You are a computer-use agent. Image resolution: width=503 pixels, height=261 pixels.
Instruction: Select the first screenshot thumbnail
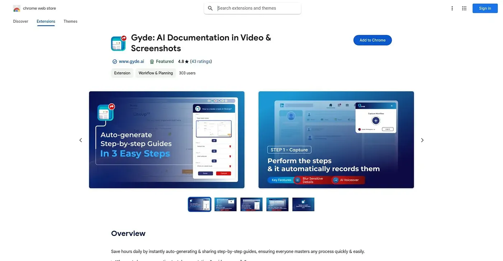point(200,204)
